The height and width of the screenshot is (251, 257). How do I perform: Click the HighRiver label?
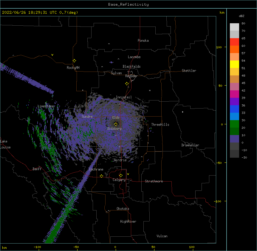128,221
